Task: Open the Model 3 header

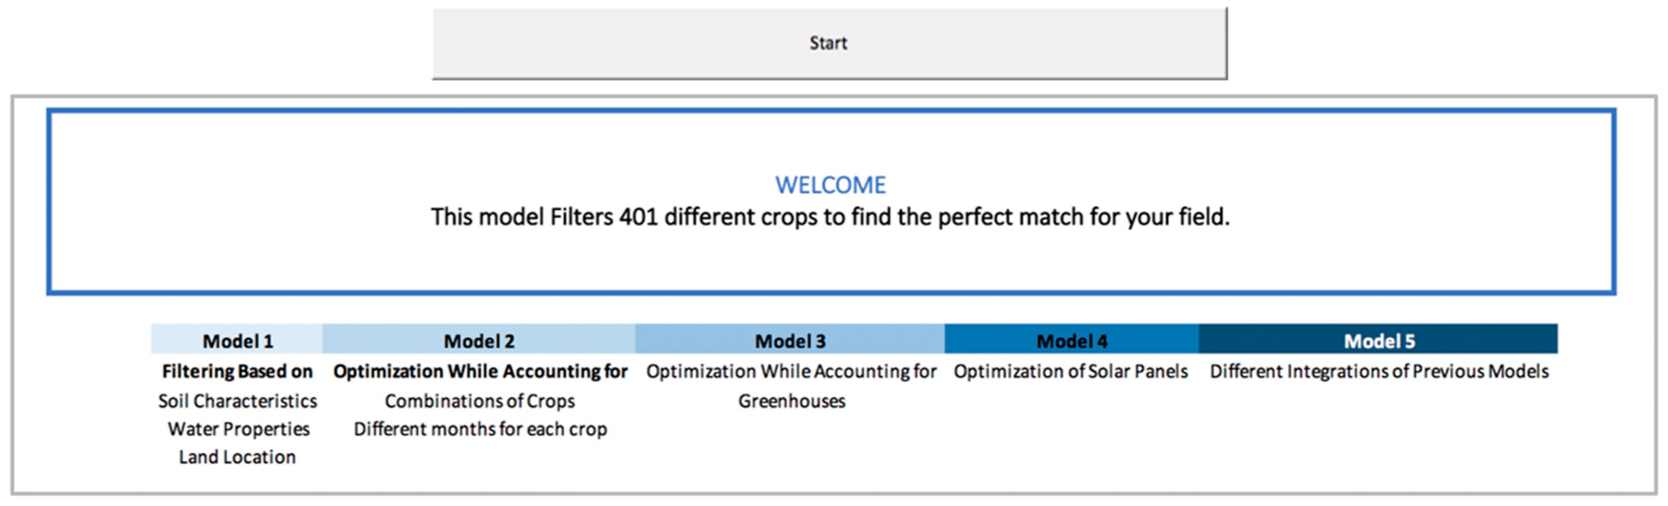Action: point(790,341)
